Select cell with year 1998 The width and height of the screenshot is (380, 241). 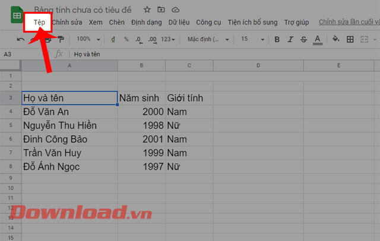click(141, 125)
